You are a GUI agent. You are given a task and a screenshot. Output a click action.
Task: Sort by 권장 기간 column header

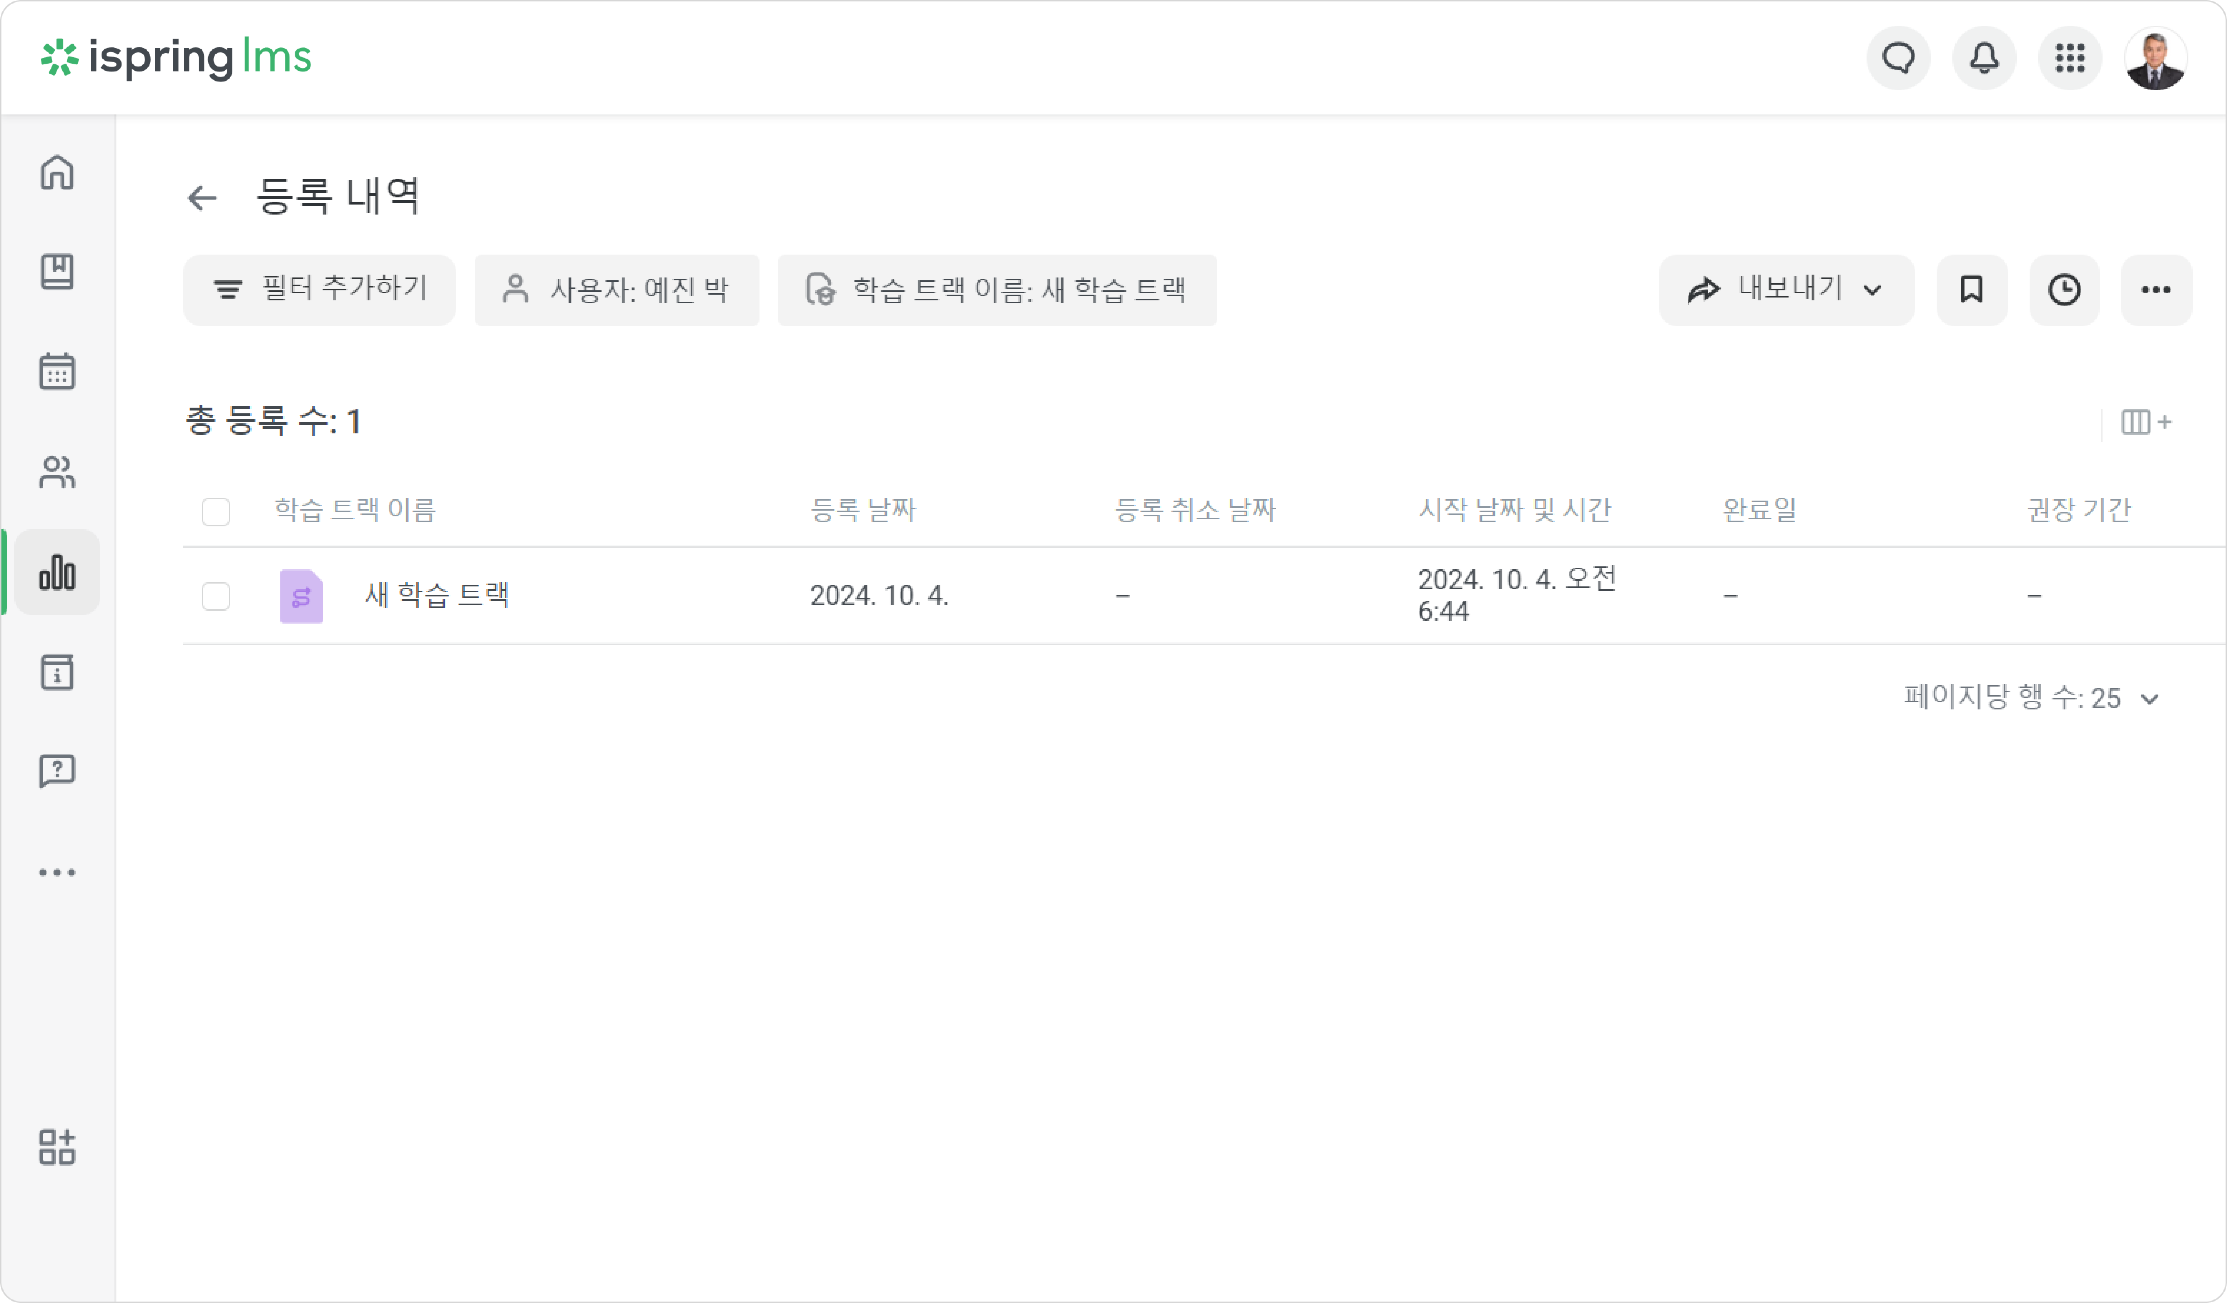[x=2079, y=510]
